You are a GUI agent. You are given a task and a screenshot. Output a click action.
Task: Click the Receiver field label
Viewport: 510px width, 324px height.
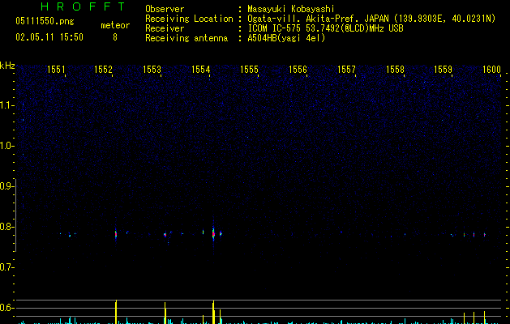[x=165, y=28]
